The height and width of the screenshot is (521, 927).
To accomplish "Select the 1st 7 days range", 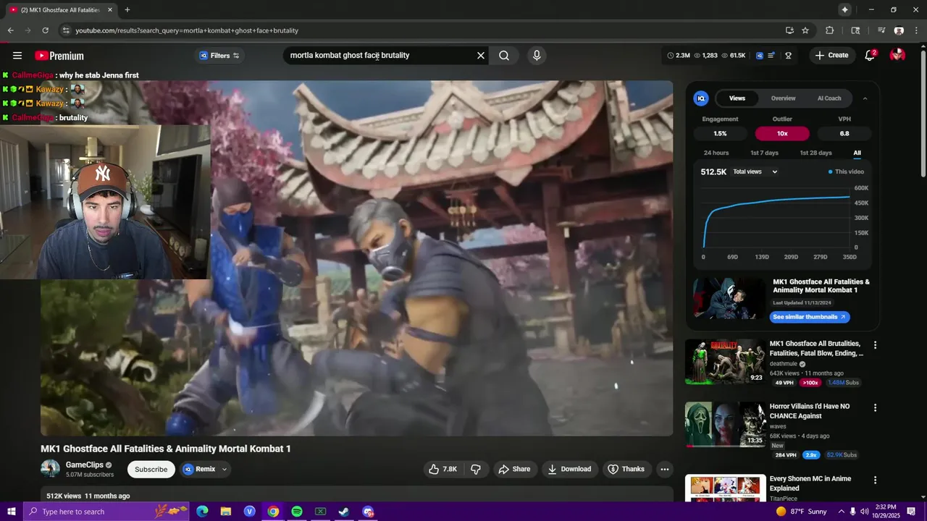I will (764, 153).
